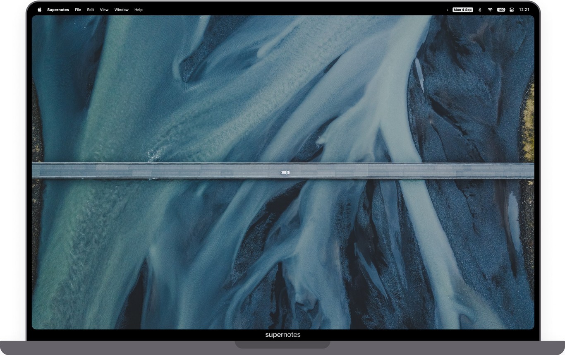The image size is (565, 355).
Task: Show battery status at 100
Action: (501, 10)
